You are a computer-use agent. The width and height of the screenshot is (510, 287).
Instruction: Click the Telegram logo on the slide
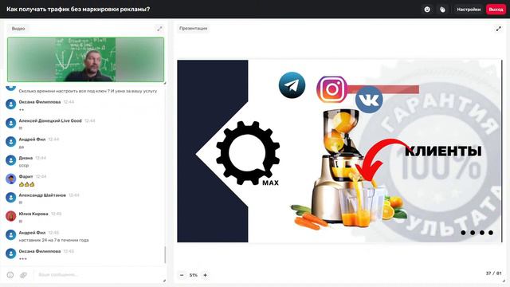point(292,85)
